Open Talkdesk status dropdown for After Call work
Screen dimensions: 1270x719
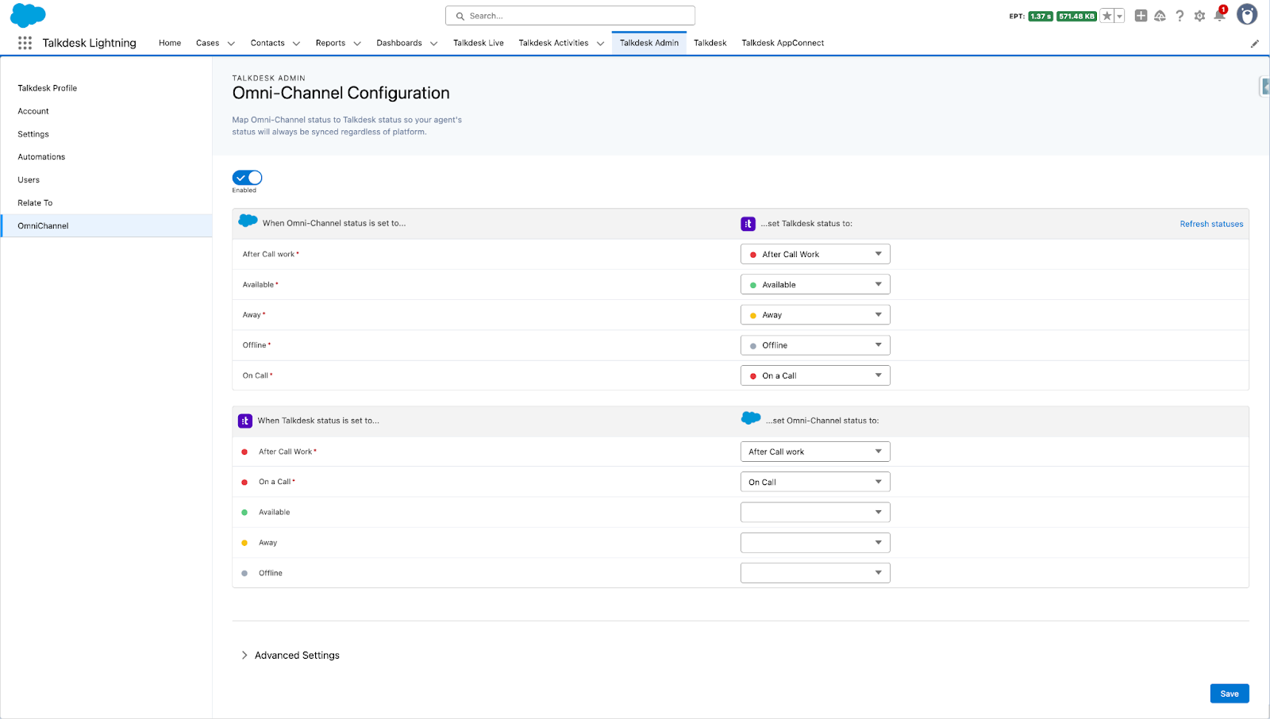click(815, 254)
